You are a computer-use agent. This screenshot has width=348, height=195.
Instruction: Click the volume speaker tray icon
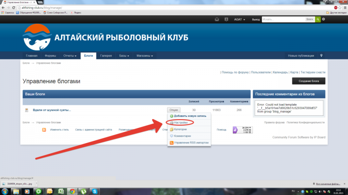pos(320,192)
